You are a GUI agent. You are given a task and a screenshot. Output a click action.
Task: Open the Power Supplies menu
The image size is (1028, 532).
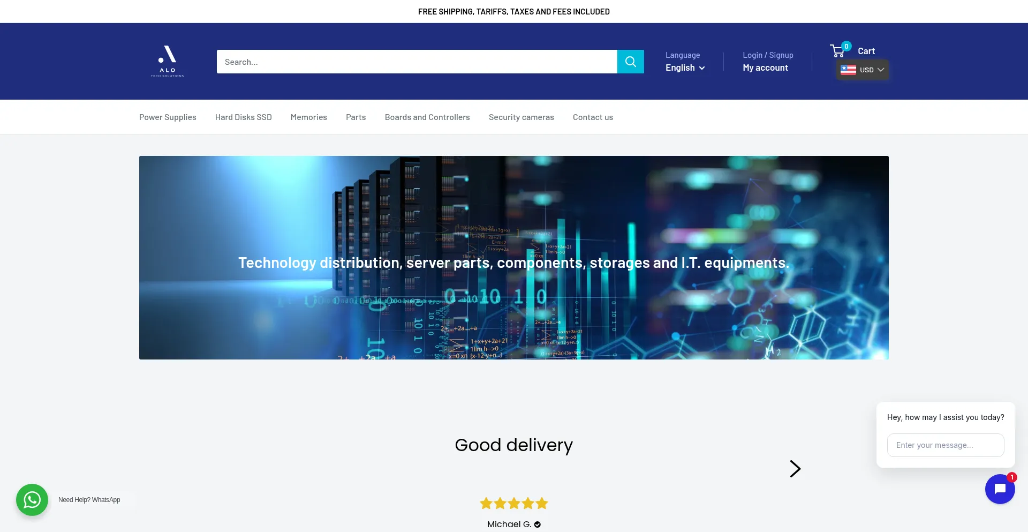pyautogui.click(x=168, y=117)
